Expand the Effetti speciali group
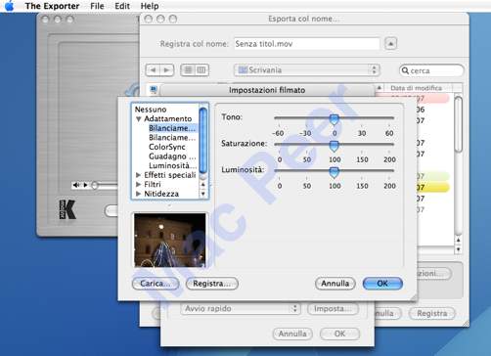The width and height of the screenshot is (491, 356). [139, 175]
